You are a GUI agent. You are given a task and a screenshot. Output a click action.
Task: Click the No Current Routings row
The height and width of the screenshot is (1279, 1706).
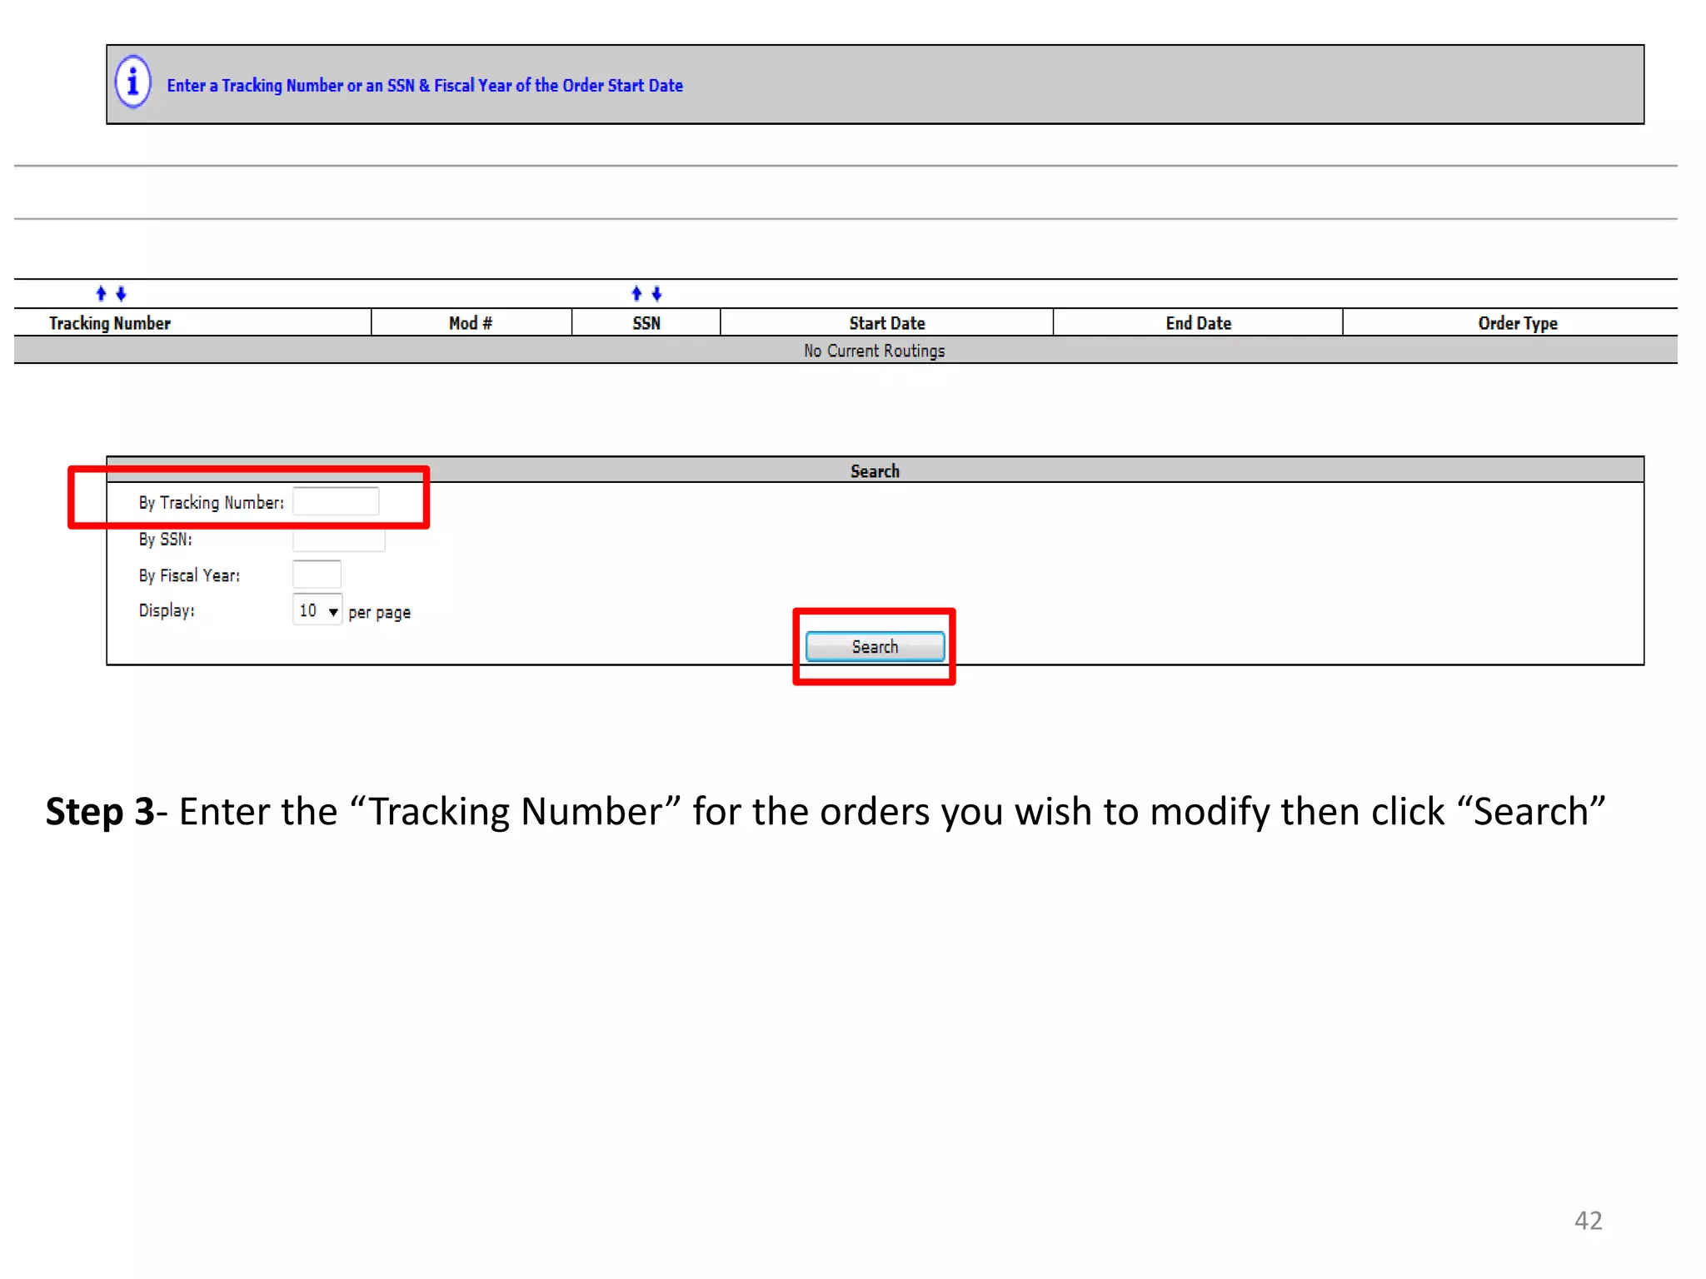[874, 351]
